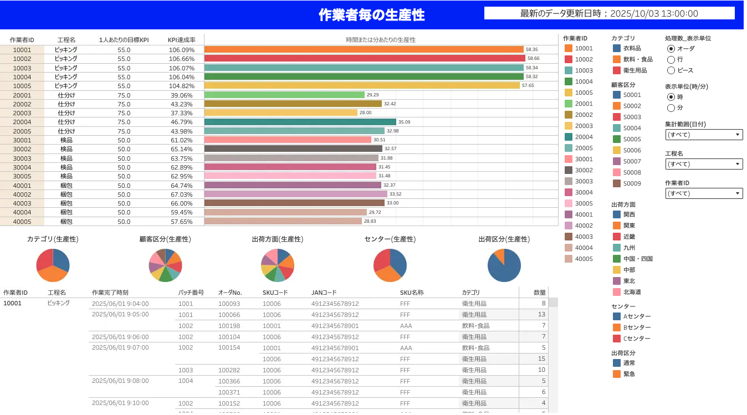Image resolution: width=747 pixels, height=415 pixels.
Task: Click the 出荷区分(生産性) pie chart
Action: tap(504, 265)
